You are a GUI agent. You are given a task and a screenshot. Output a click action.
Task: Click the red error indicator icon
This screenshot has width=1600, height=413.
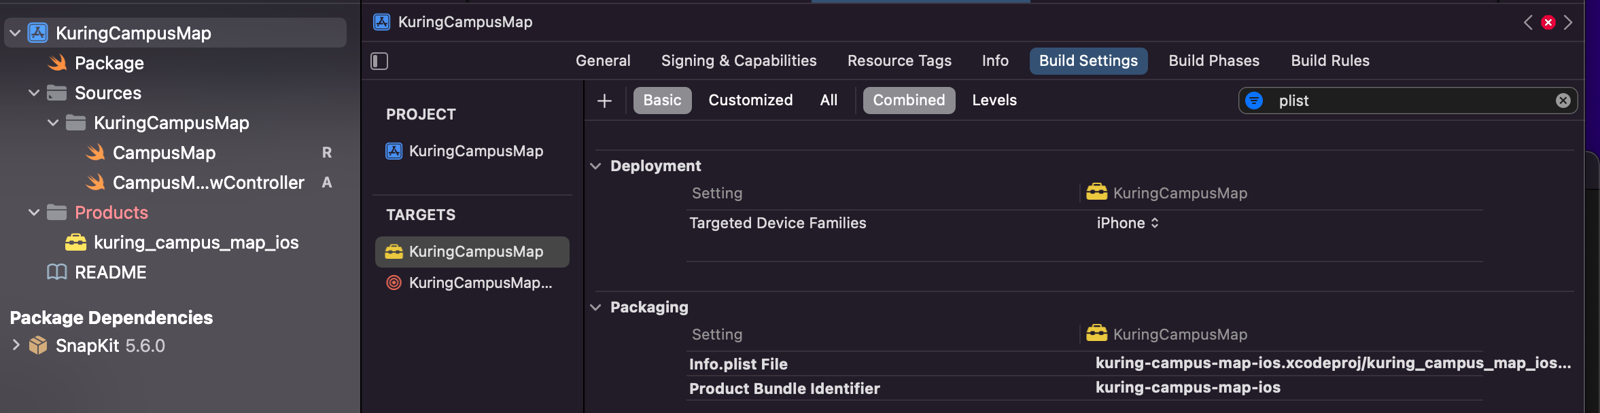[1548, 22]
